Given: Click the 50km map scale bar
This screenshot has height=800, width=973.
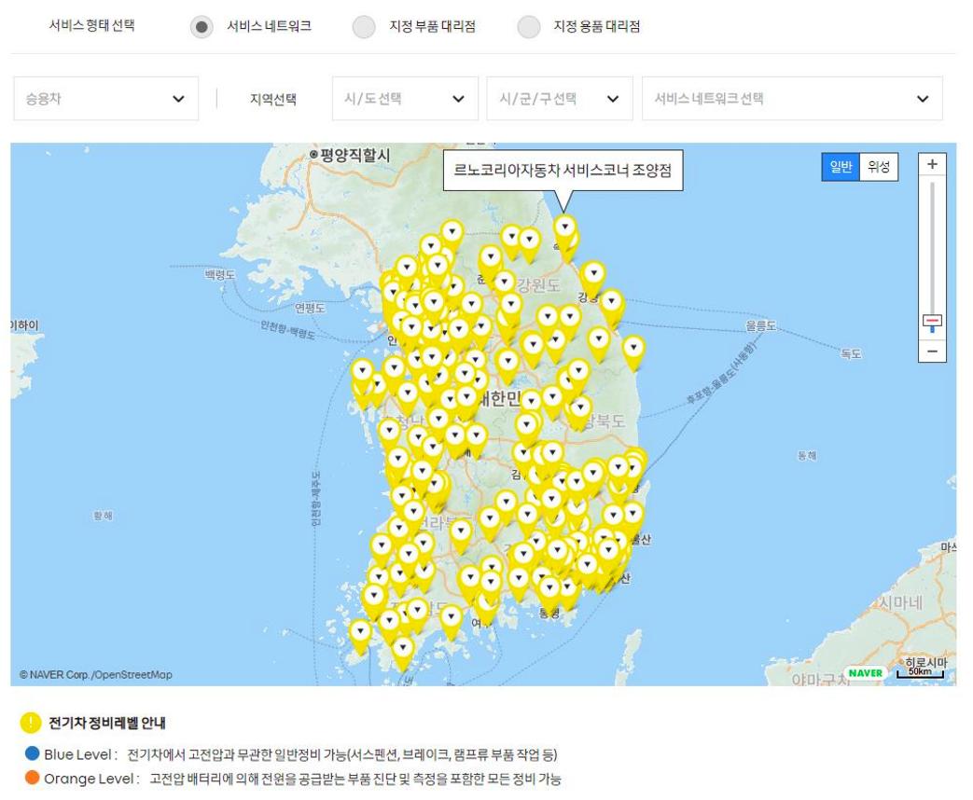Looking at the screenshot, I should pyautogui.click(x=921, y=673).
